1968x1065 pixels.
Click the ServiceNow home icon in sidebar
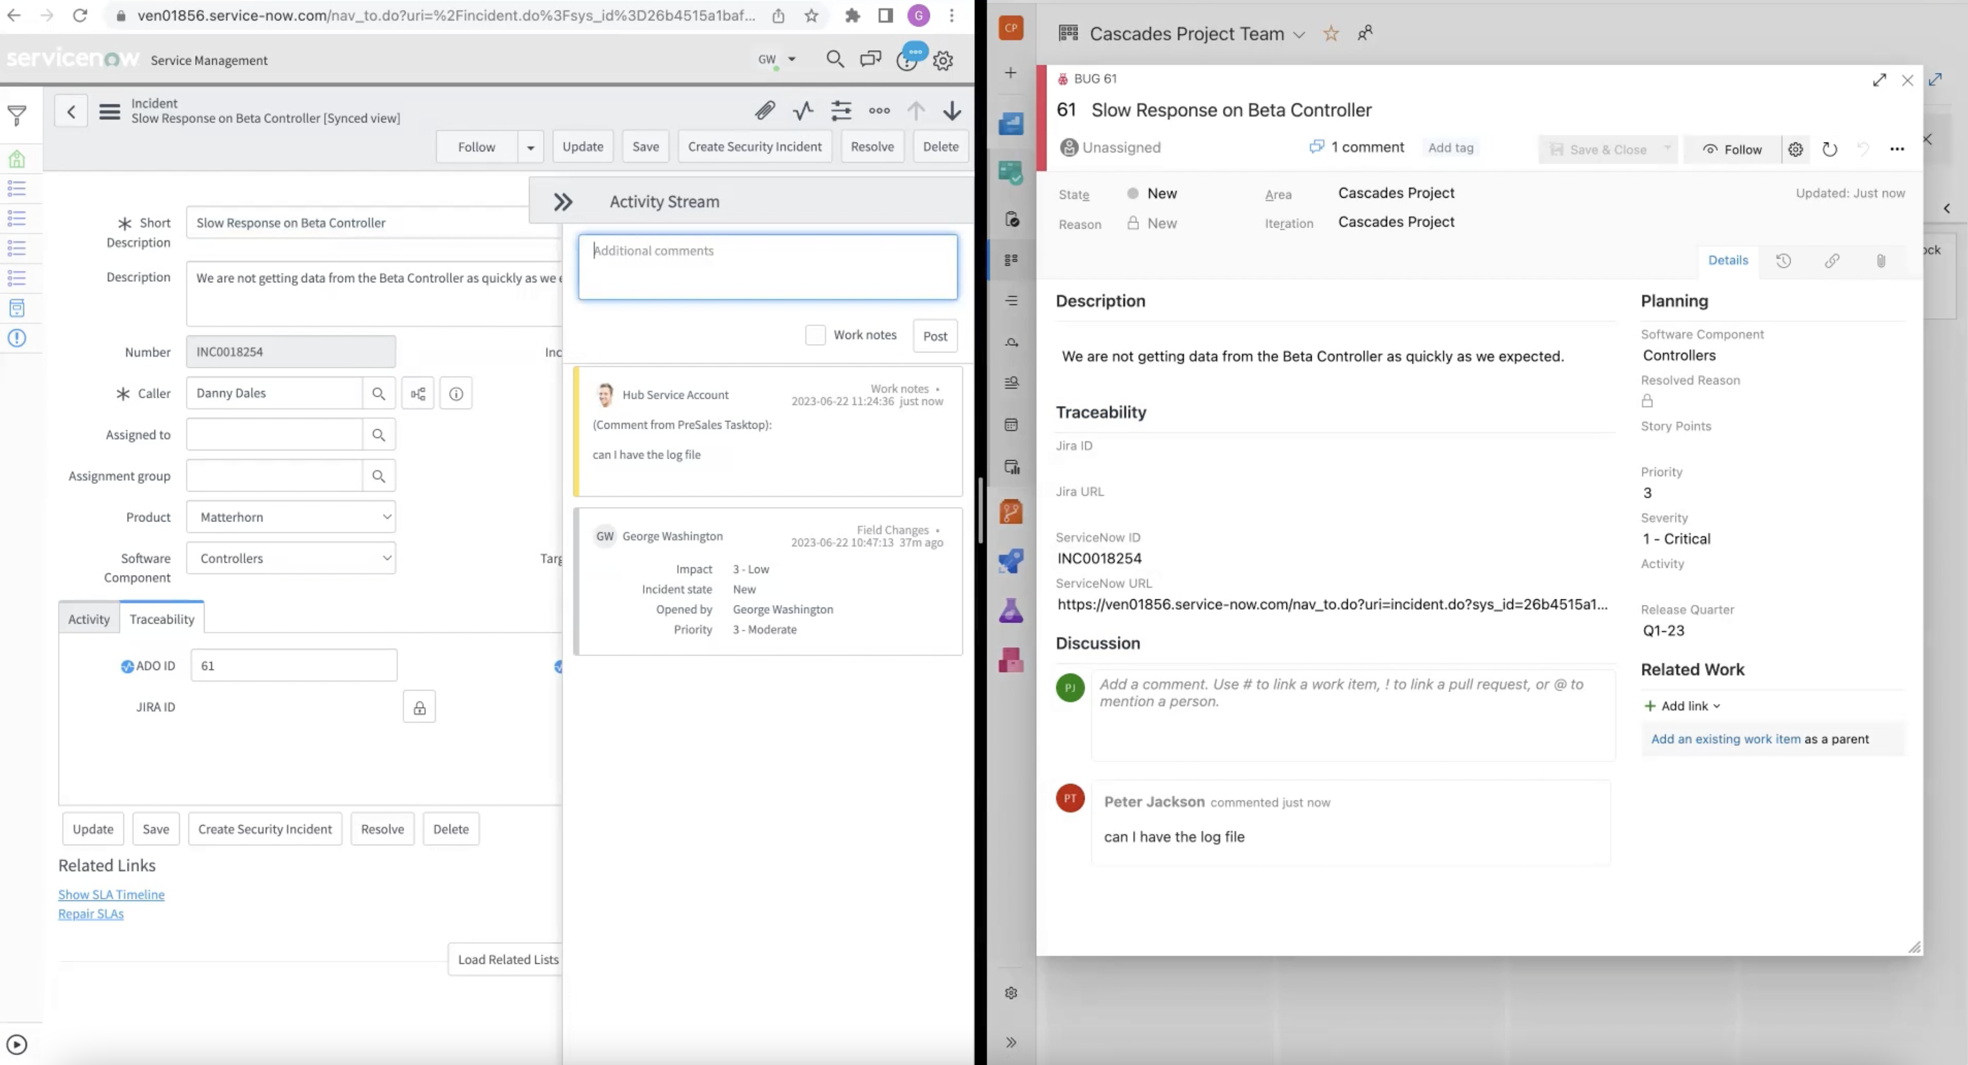coord(17,159)
